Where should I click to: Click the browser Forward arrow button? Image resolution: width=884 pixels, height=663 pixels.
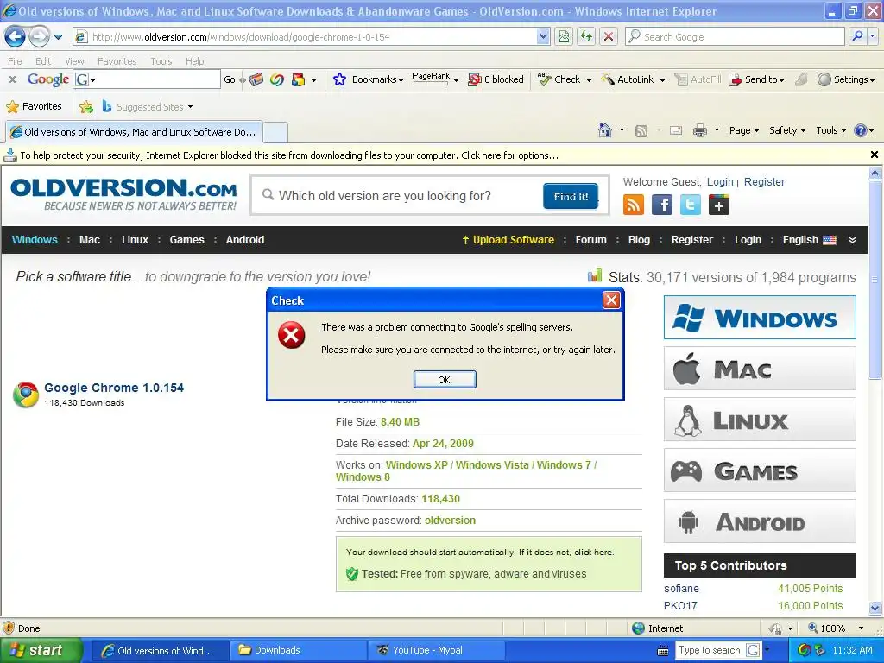[x=39, y=37]
